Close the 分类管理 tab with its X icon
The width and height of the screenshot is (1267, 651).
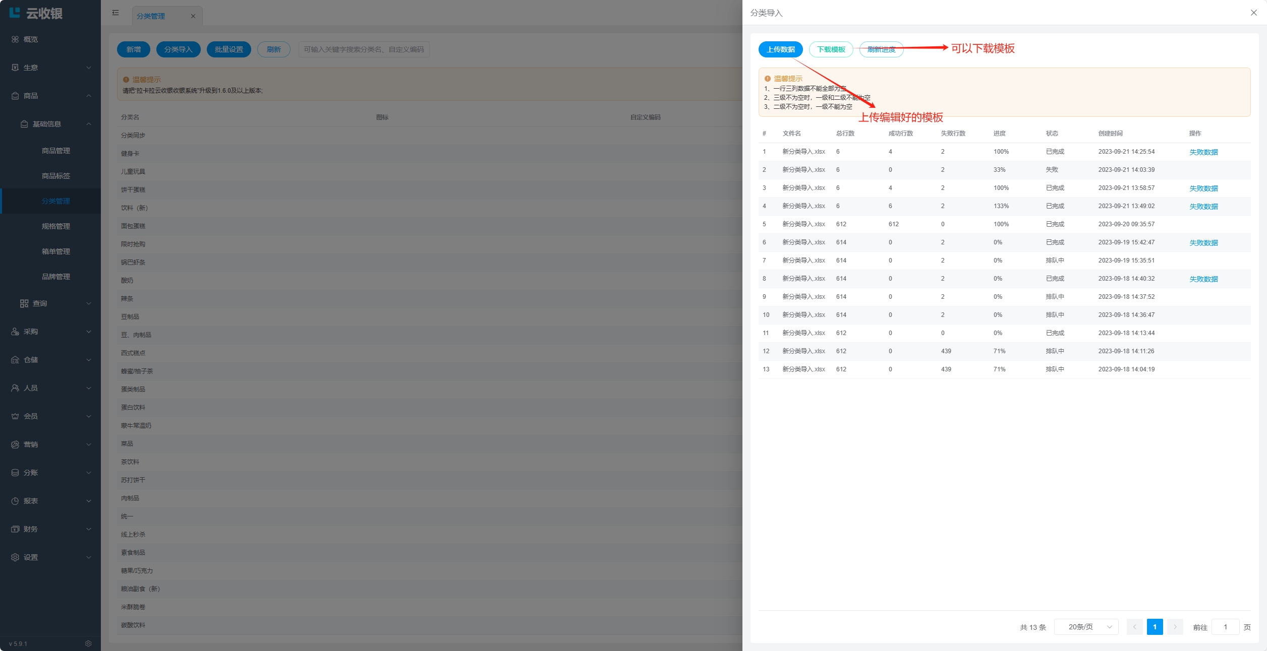193,16
